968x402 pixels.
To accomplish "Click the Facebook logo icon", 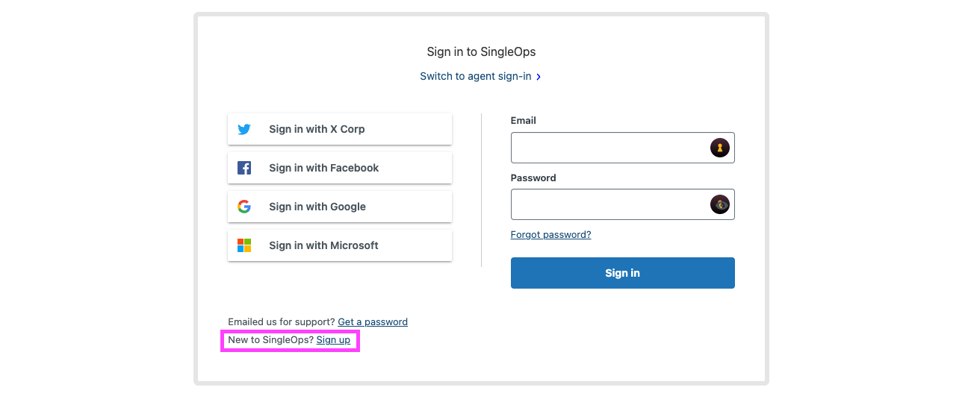I will [x=244, y=168].
